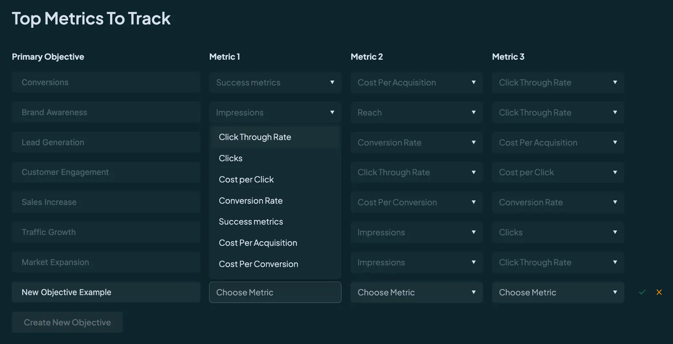The width and height of the screenshot is (673, 344).
Task: Expand Impressions dropdown for Brand Awareness
Action: point(275,112)
